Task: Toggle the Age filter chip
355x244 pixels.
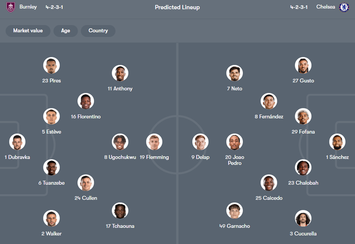Action: coord(65,31)
